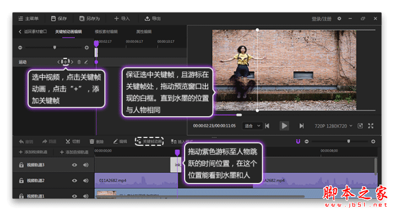Zoom out main timeline with minus icon
394x211 pixels.
(x=307, y=141)
